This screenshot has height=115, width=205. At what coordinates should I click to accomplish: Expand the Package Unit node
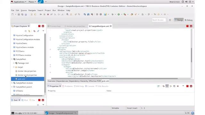coord(14,63)
